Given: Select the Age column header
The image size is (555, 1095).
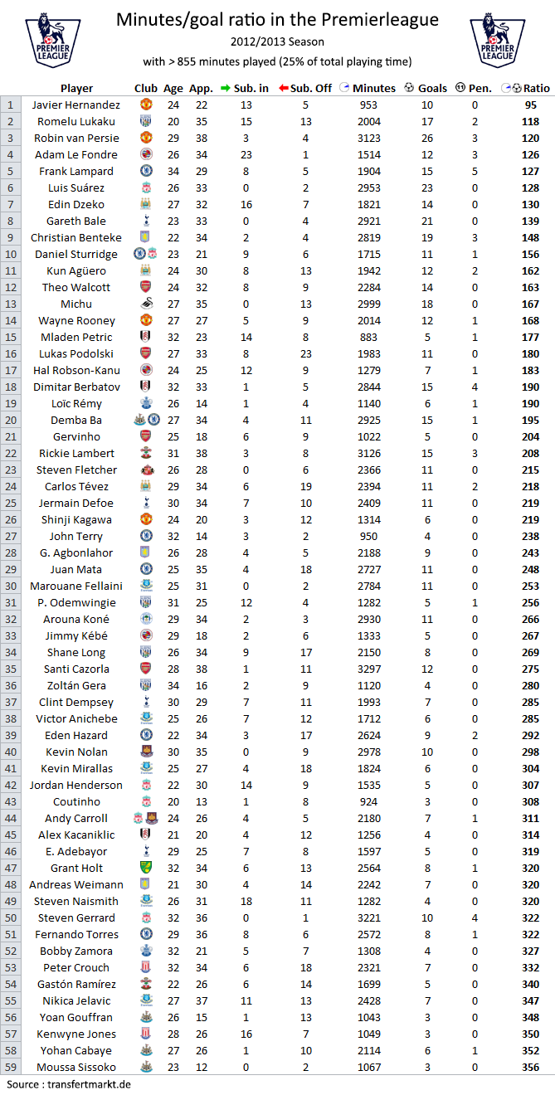Looking at the screenshot, I should [173, 88].
